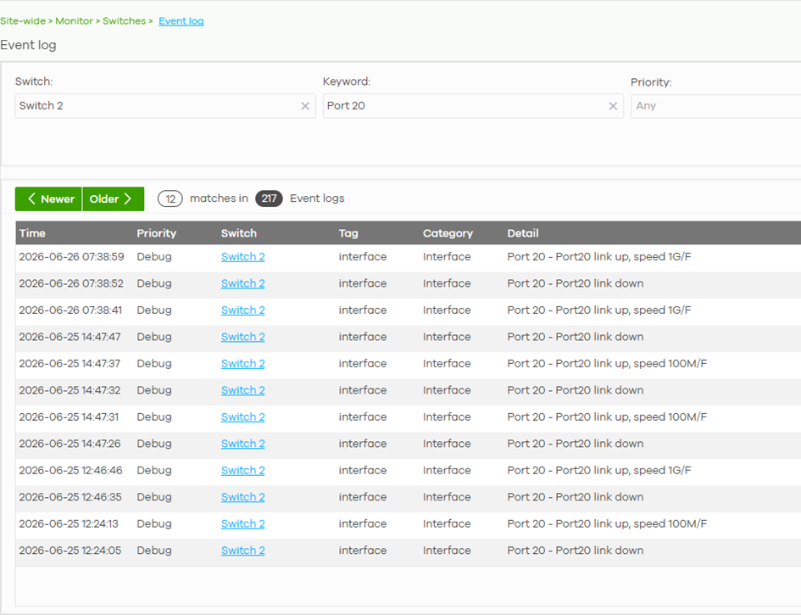The width and height of the screenshot is (801, 615).
Task: Click the 217 event logs count badge
Action: [270, 198]
